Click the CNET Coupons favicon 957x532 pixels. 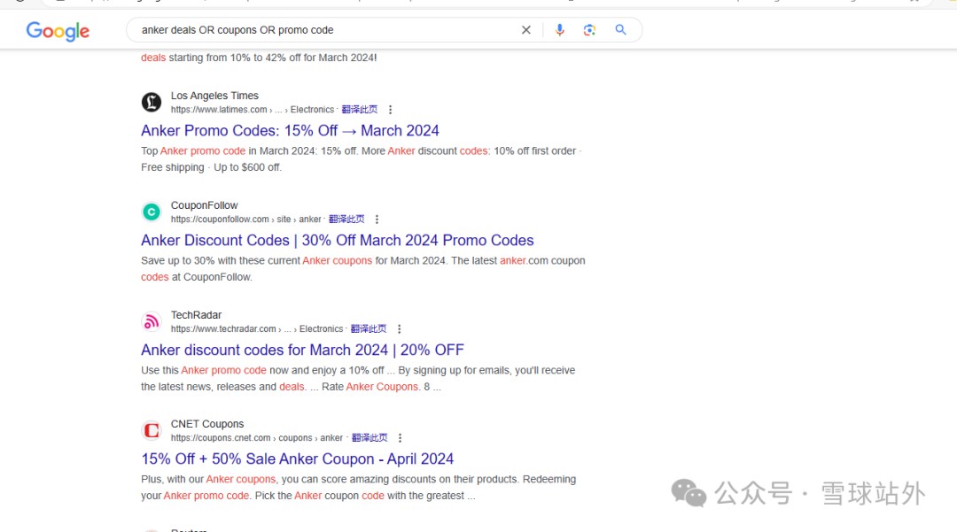point(152,430)
